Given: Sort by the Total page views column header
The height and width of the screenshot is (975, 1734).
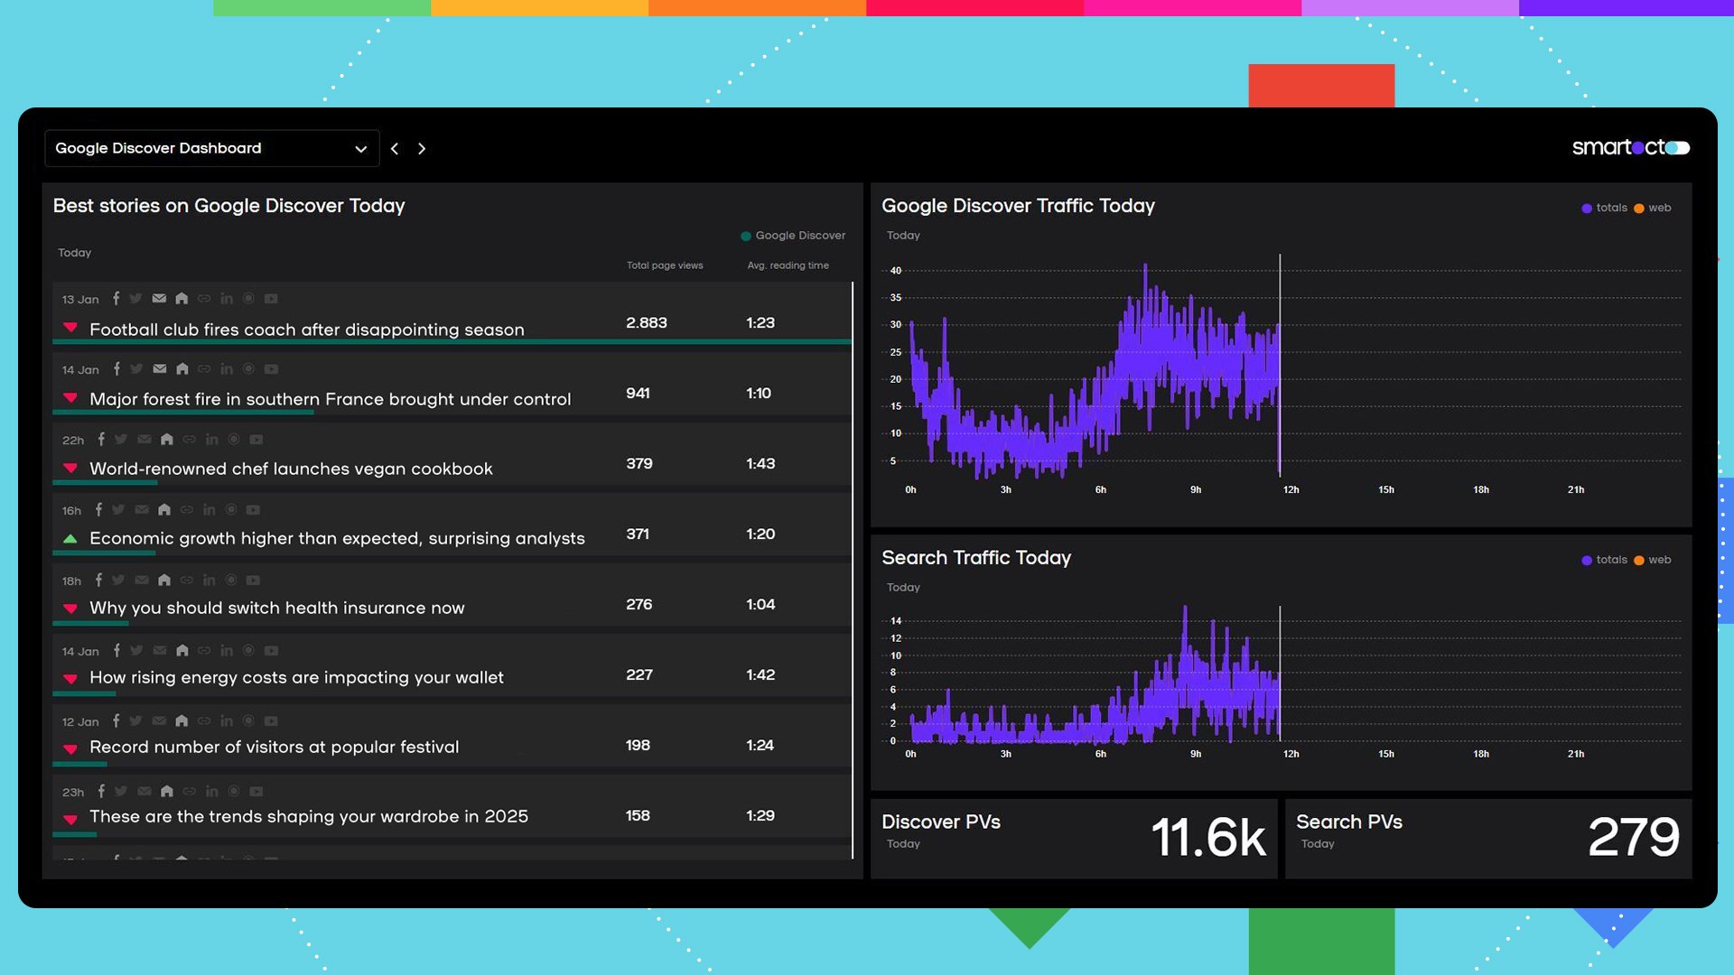Looking at the screenshot, I should click(665, 265).
